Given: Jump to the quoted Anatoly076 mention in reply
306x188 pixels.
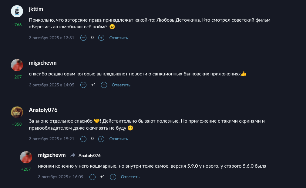Looking at the screenshot, I should (89, 155).
